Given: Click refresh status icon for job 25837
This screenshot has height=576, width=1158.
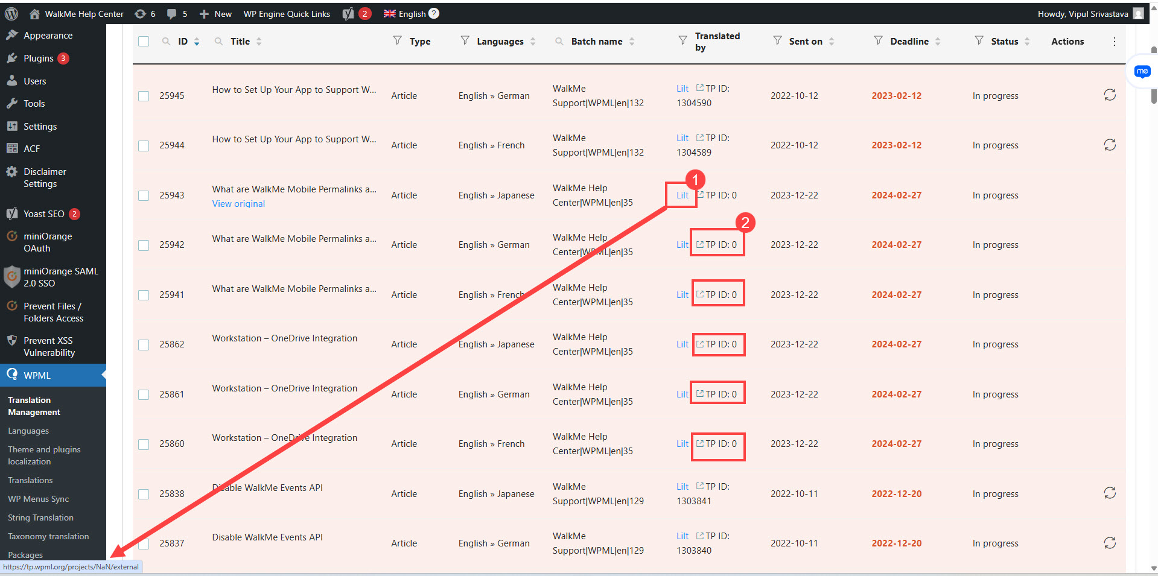Looking at the screenshot, I should (x=1110, y=543).
